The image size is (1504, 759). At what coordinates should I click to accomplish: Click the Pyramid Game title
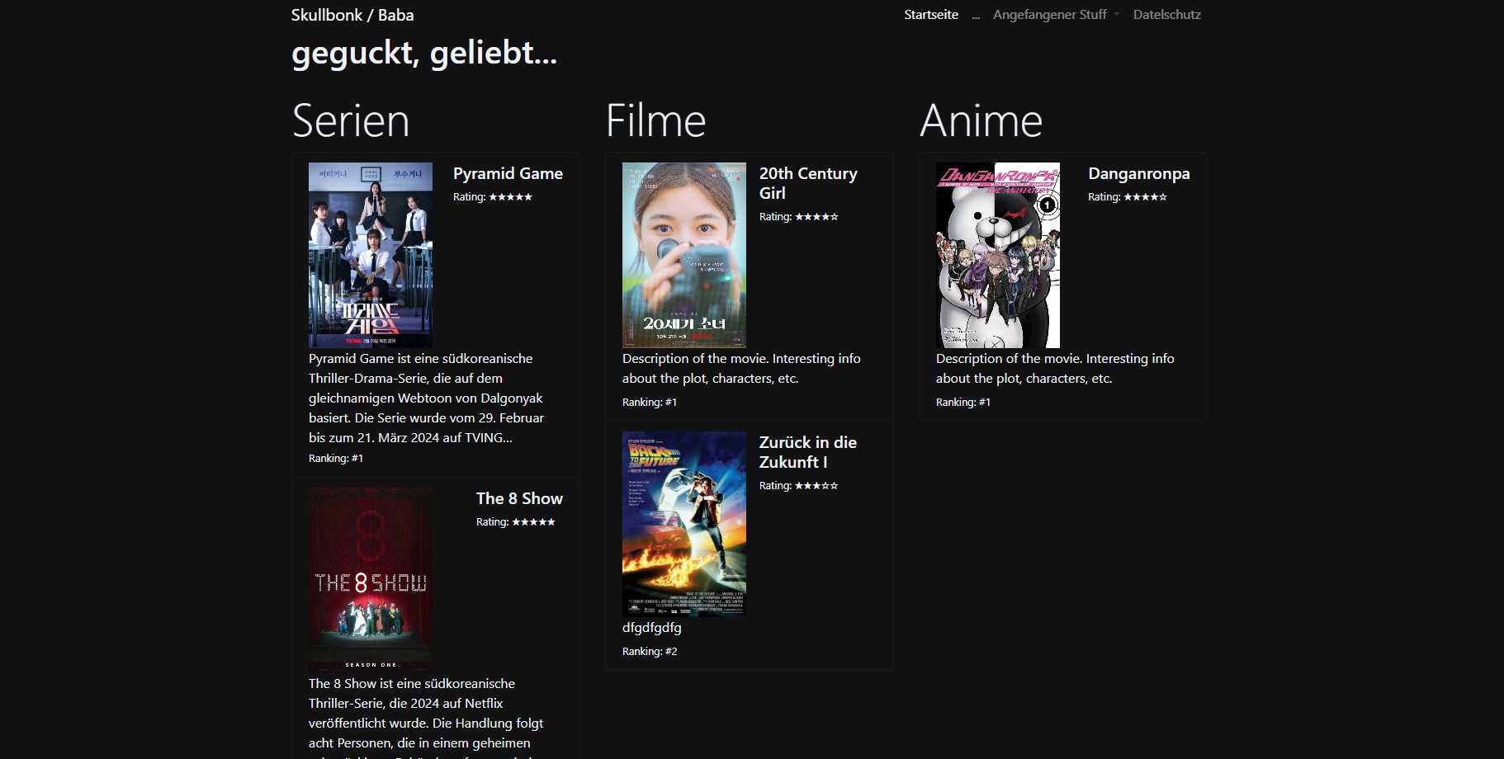pos(508,173)
